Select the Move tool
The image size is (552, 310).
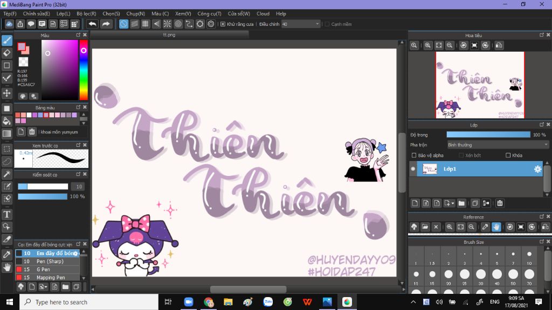(x=6, y=93)
